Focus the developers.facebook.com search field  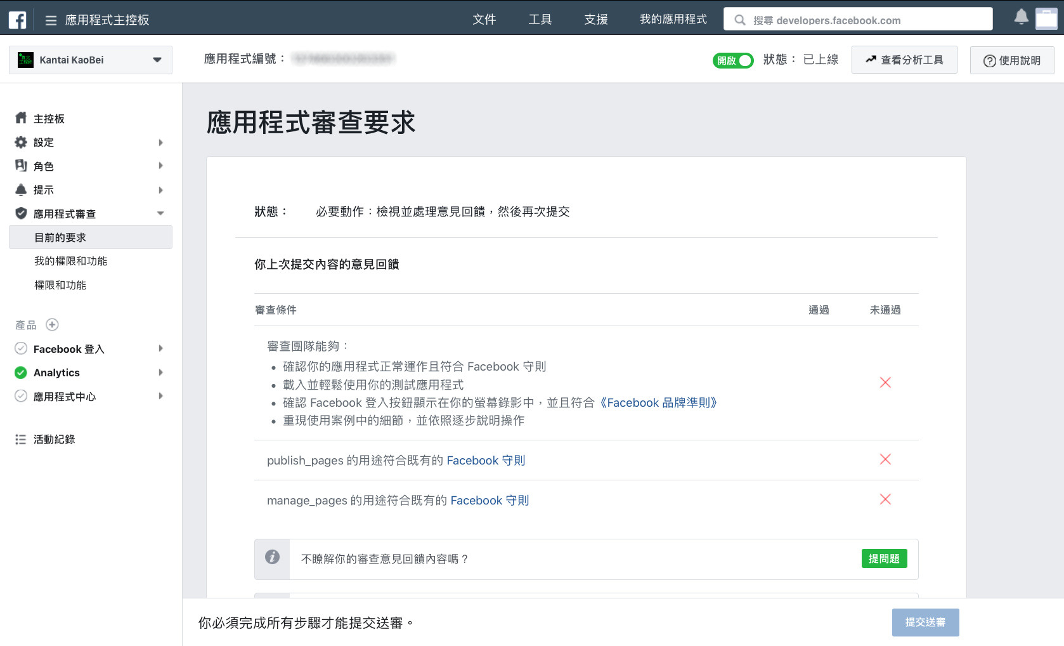click(x=858, y=19)
